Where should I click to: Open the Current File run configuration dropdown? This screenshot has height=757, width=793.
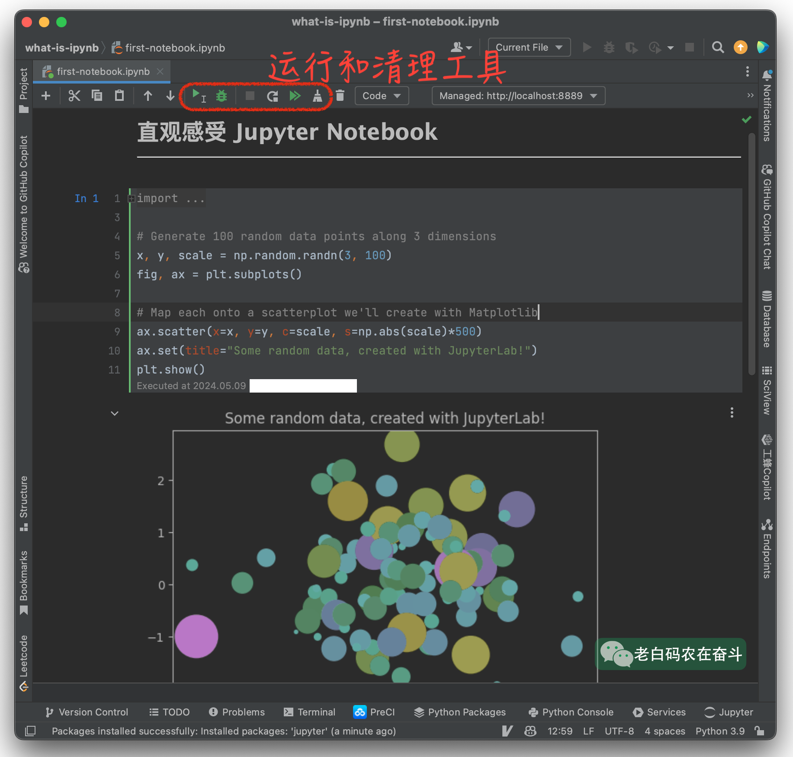tap(529, 47)
